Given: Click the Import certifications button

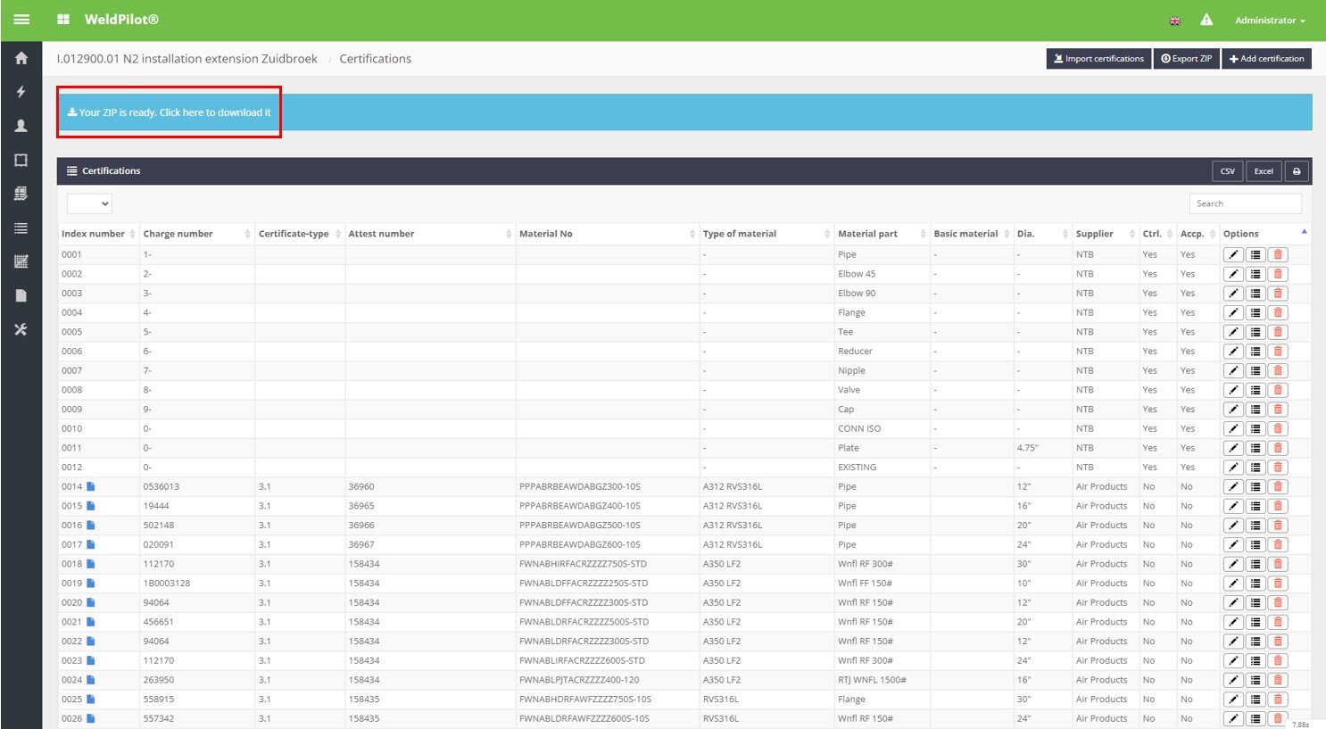Looking at the screenshot, I should click(1098, 59).
